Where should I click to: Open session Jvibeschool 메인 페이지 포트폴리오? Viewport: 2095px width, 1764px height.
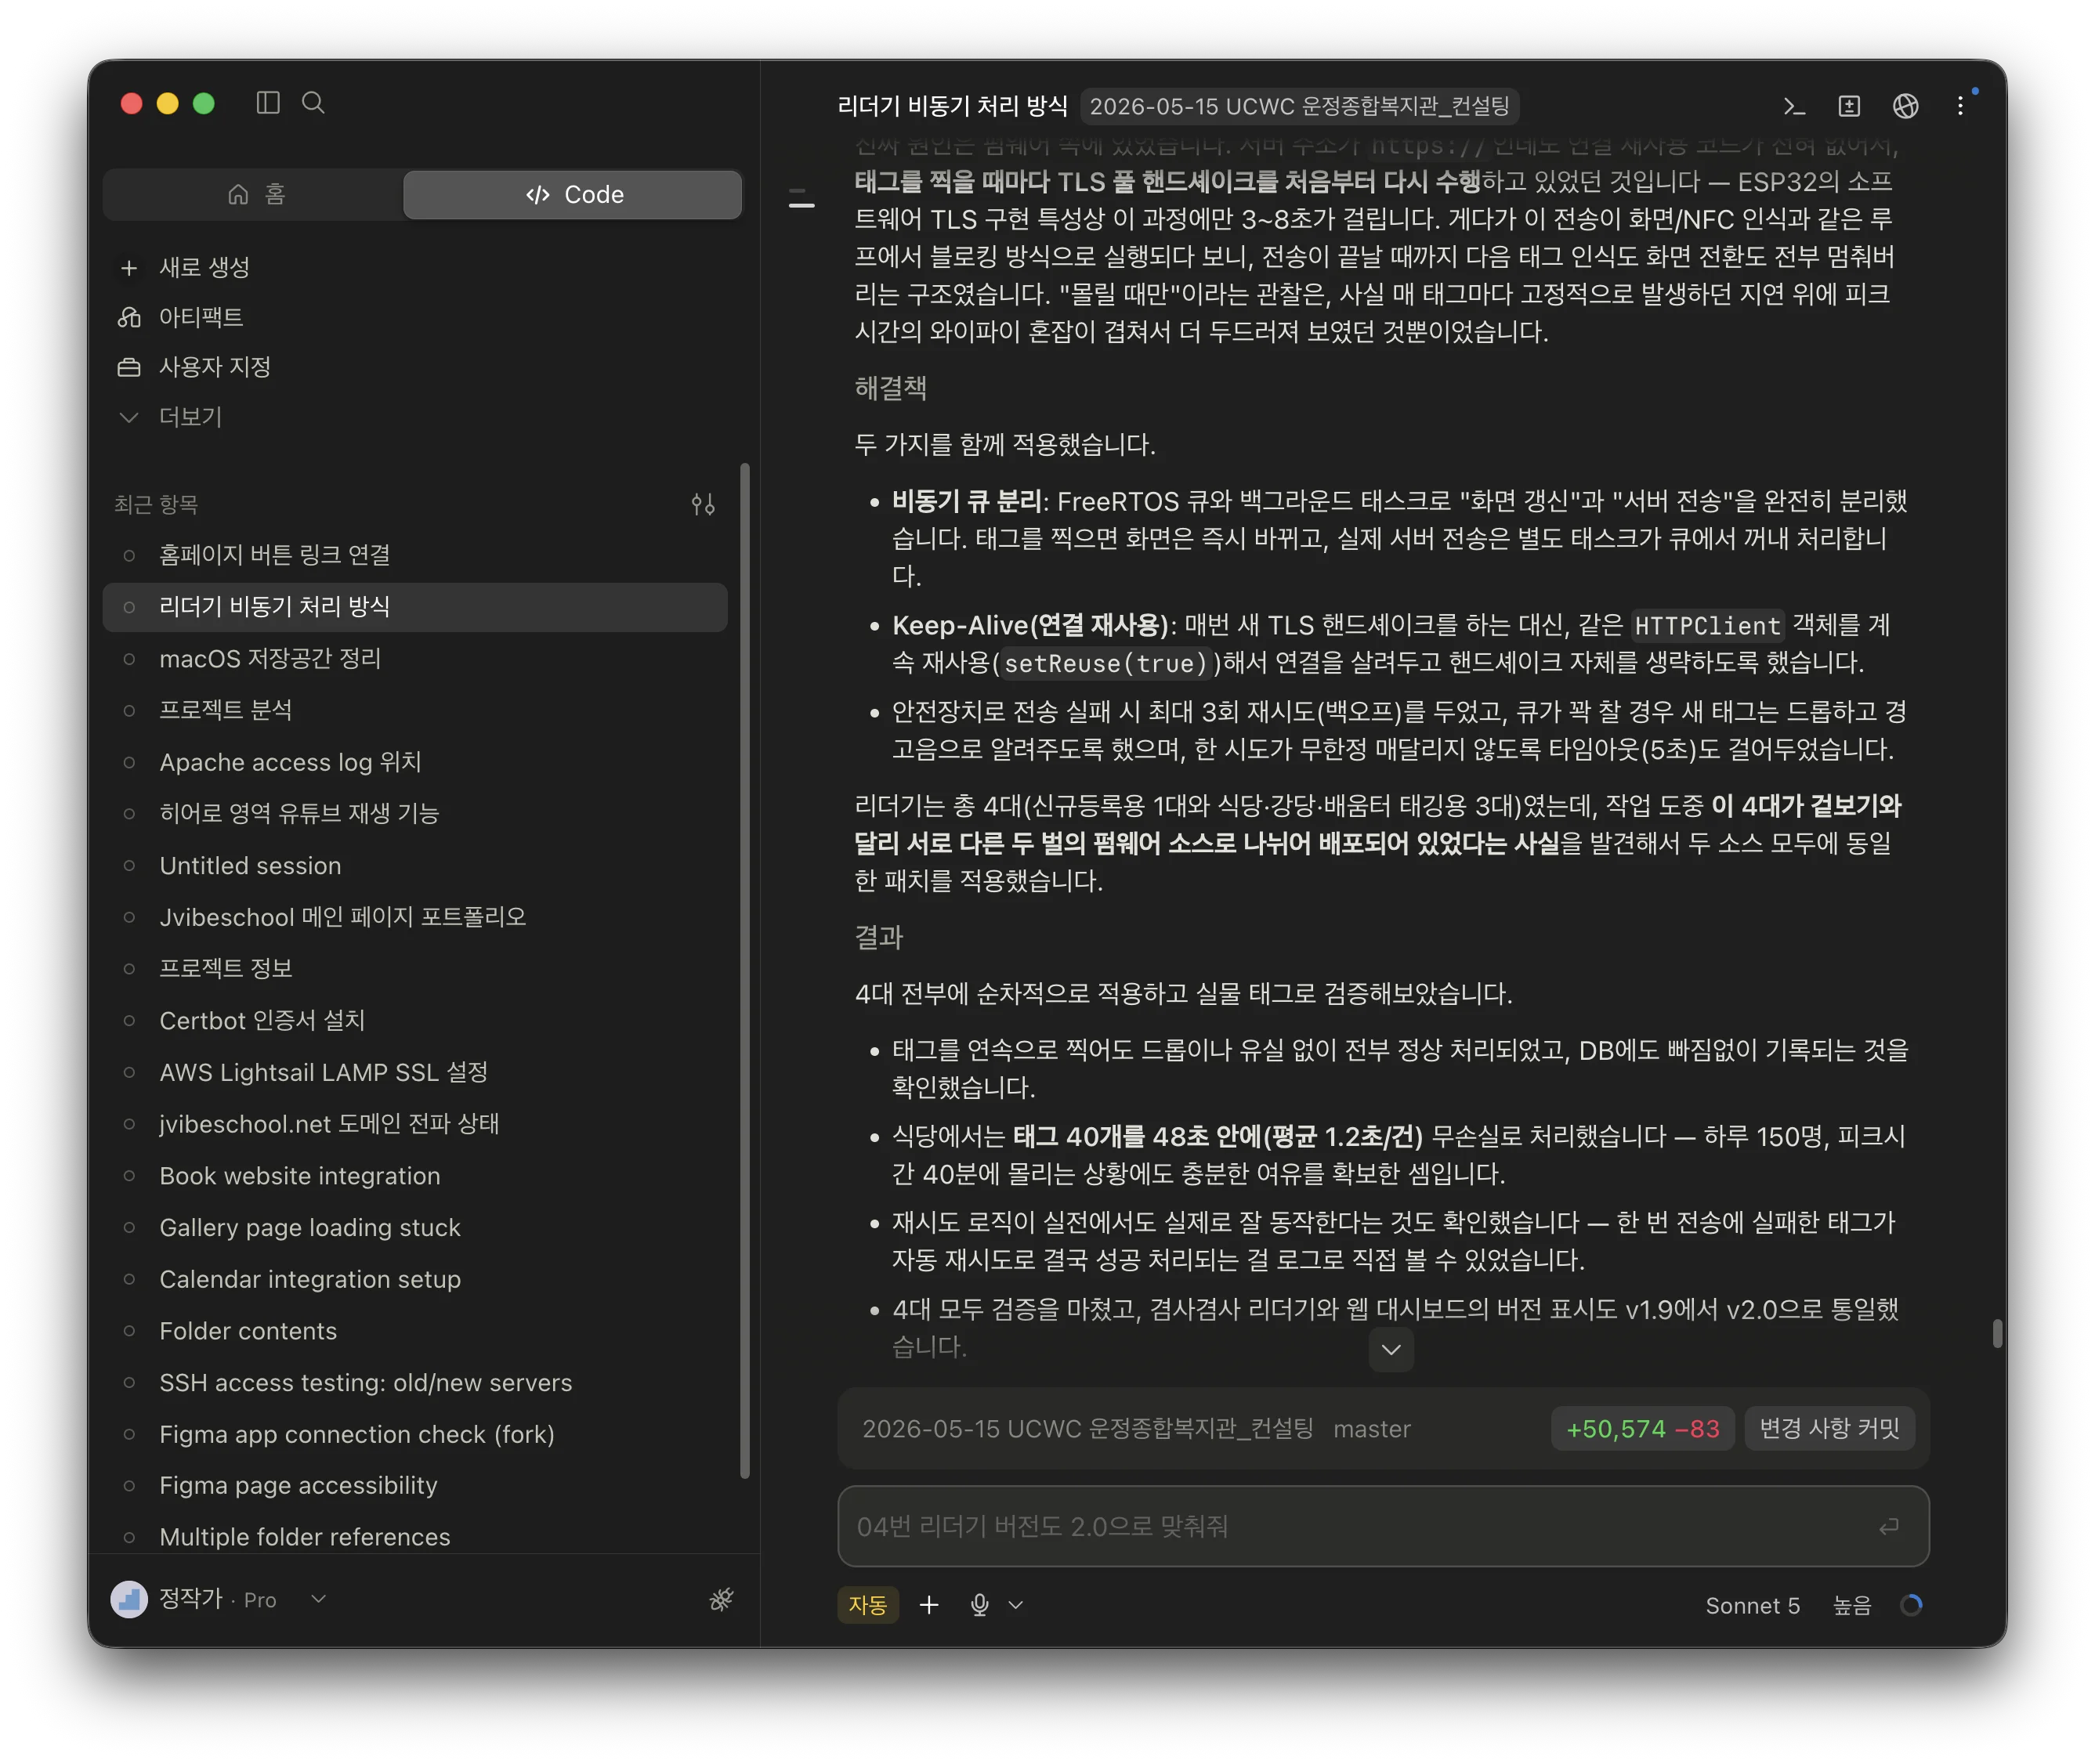click(415, 917)
